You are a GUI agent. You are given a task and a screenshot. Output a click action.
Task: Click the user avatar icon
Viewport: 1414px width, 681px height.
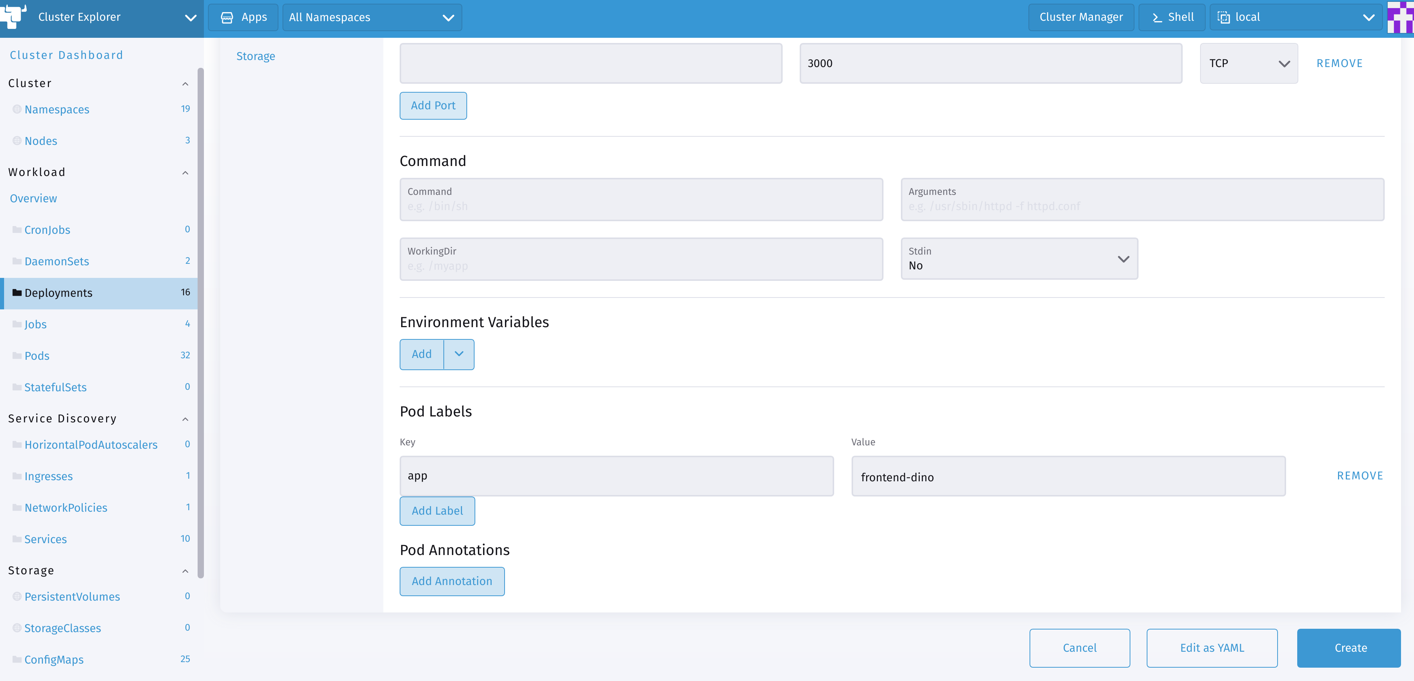pos(1400,17)
